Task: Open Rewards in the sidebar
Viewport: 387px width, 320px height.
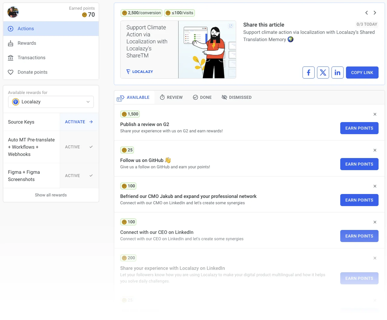Action: pyautogui.click(x=27, y=43)
